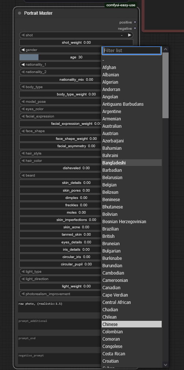This screenshot has width=184, height=370.
Task: Choose Brazilian in the dropdown list
Action: point(132,229)
